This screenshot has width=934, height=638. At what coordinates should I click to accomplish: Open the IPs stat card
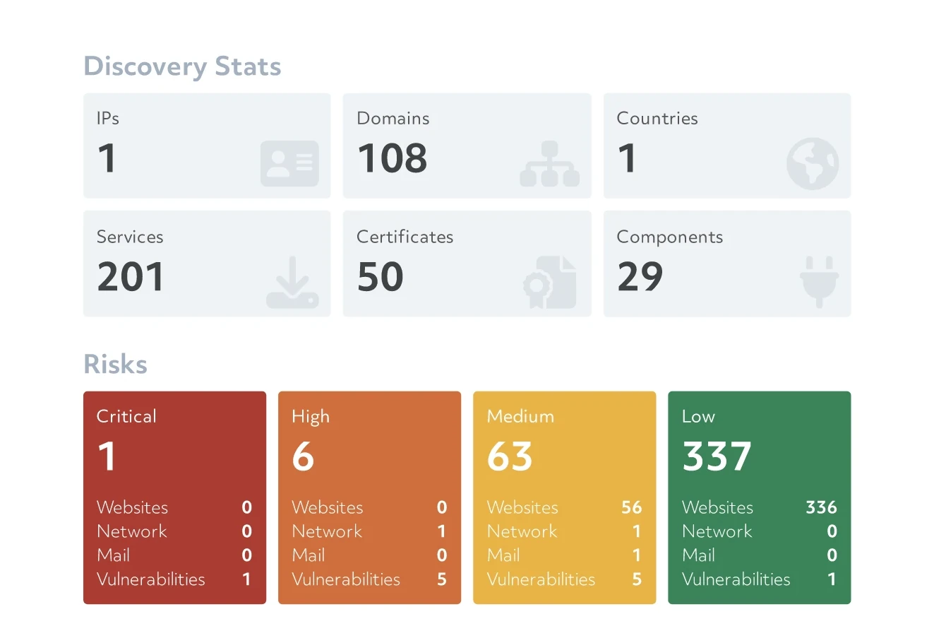(207, 146)
